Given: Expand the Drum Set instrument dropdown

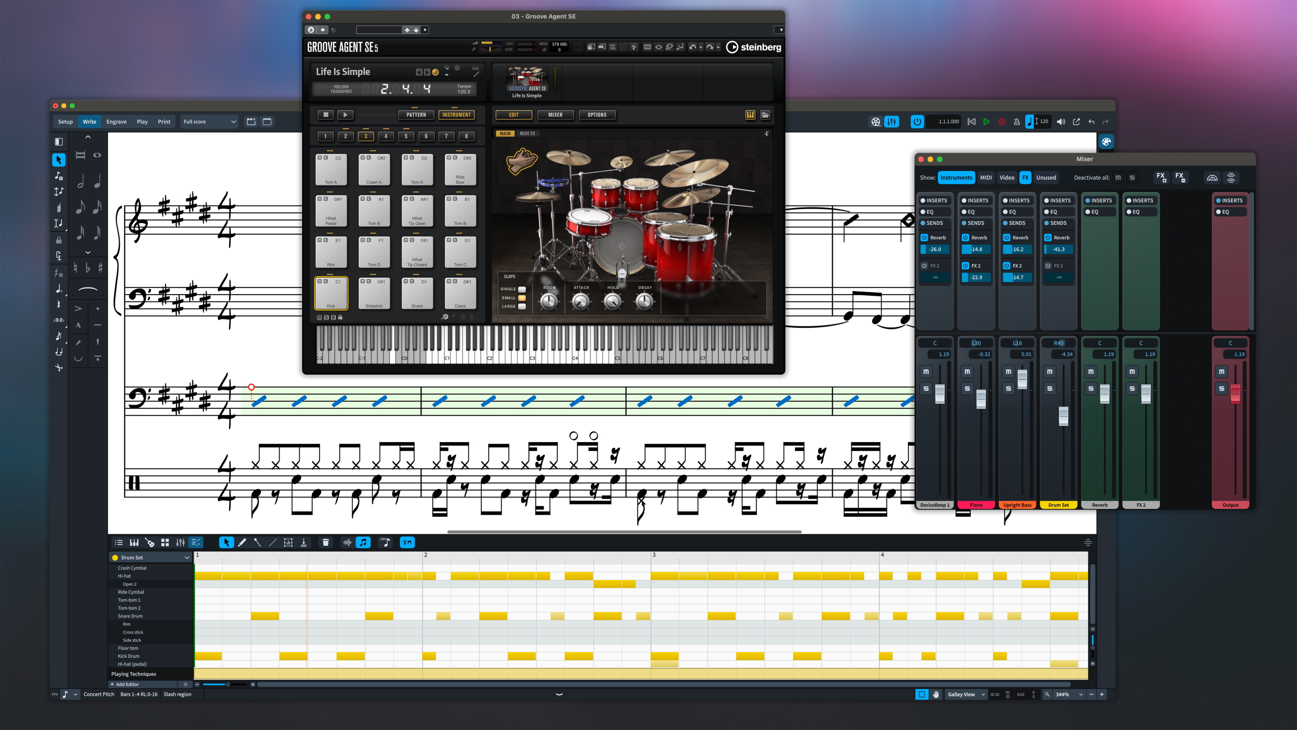Looking at the screenshot, I should click(187, 558).
